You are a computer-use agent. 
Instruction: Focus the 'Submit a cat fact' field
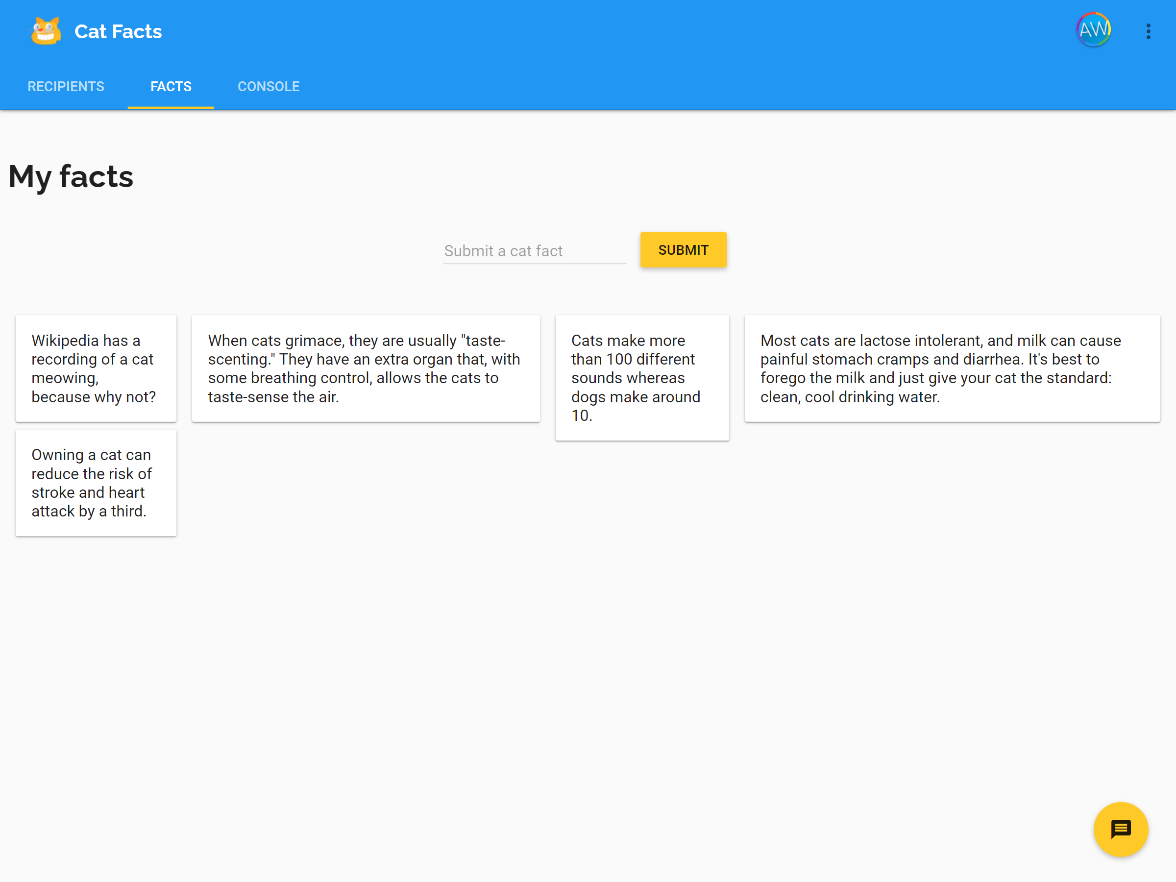tap(534, 251)
